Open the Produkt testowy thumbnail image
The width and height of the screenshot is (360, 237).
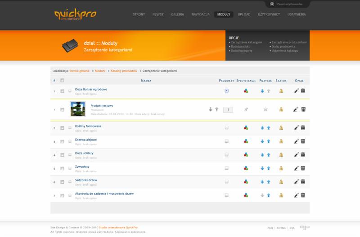(77, 109)
